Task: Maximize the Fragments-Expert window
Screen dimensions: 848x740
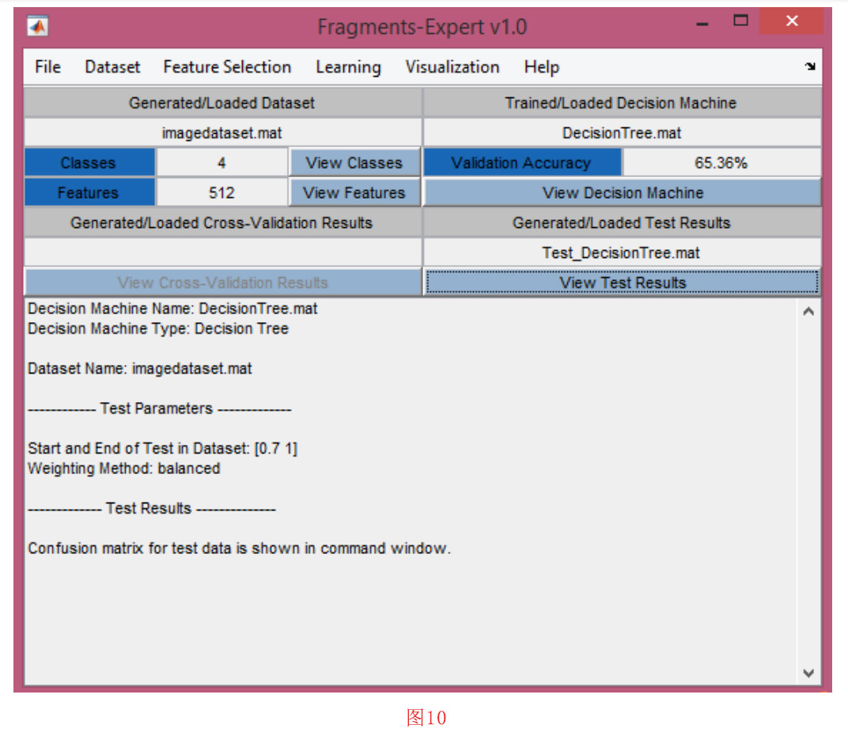Action: [x=740, y=21]
